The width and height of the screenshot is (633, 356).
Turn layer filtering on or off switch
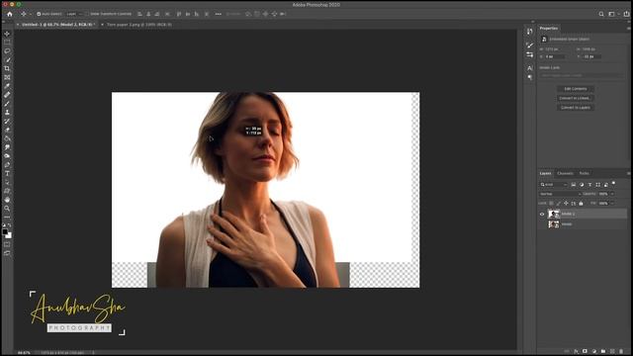[x=613, y=184]
